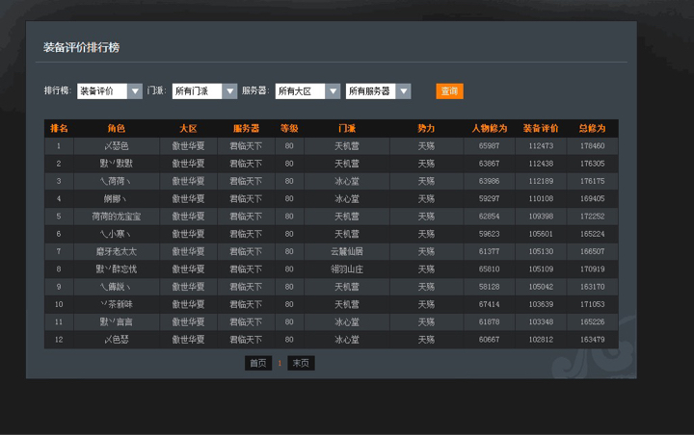The width and height of the screenshot is (694, 435).
Task: Expand the 所有门派 sect dropdown
Action: tap(204, 91)
